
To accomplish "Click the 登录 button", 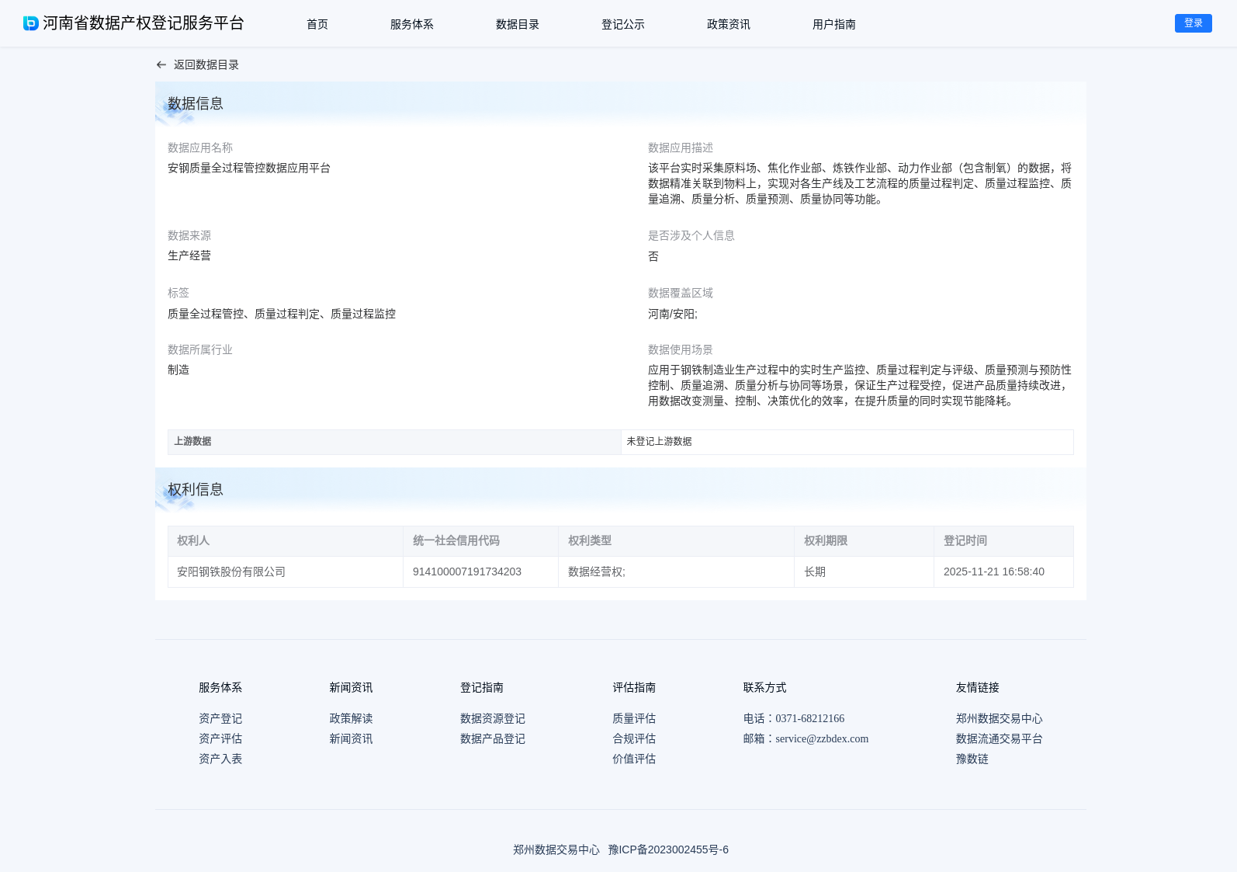I will [1194, 23].
